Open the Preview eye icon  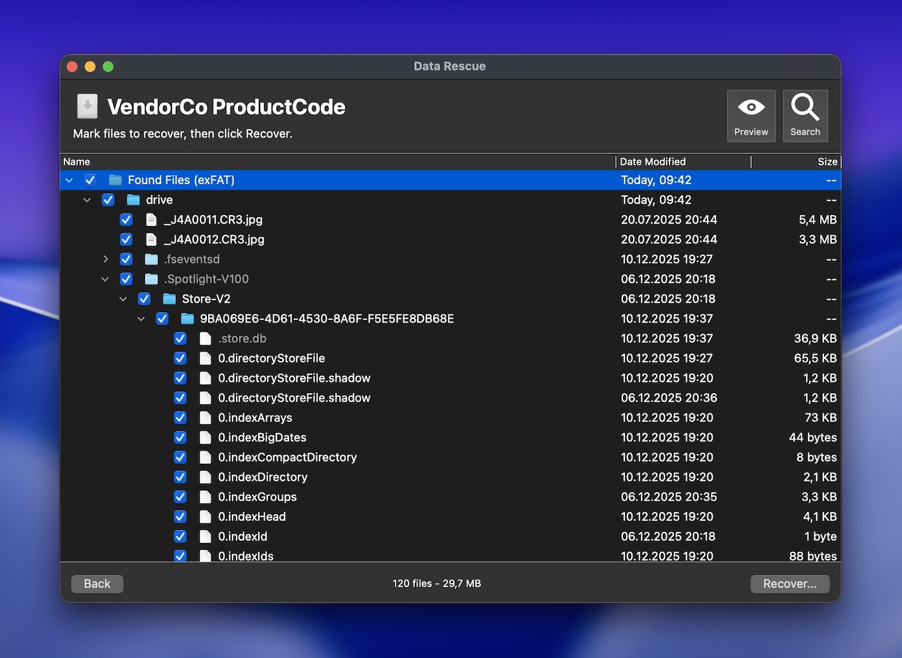(751, 108)
